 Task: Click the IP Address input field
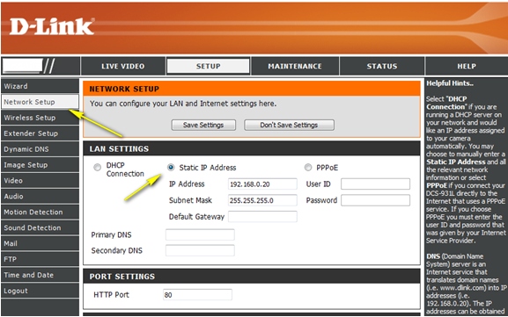click(262, 184)
